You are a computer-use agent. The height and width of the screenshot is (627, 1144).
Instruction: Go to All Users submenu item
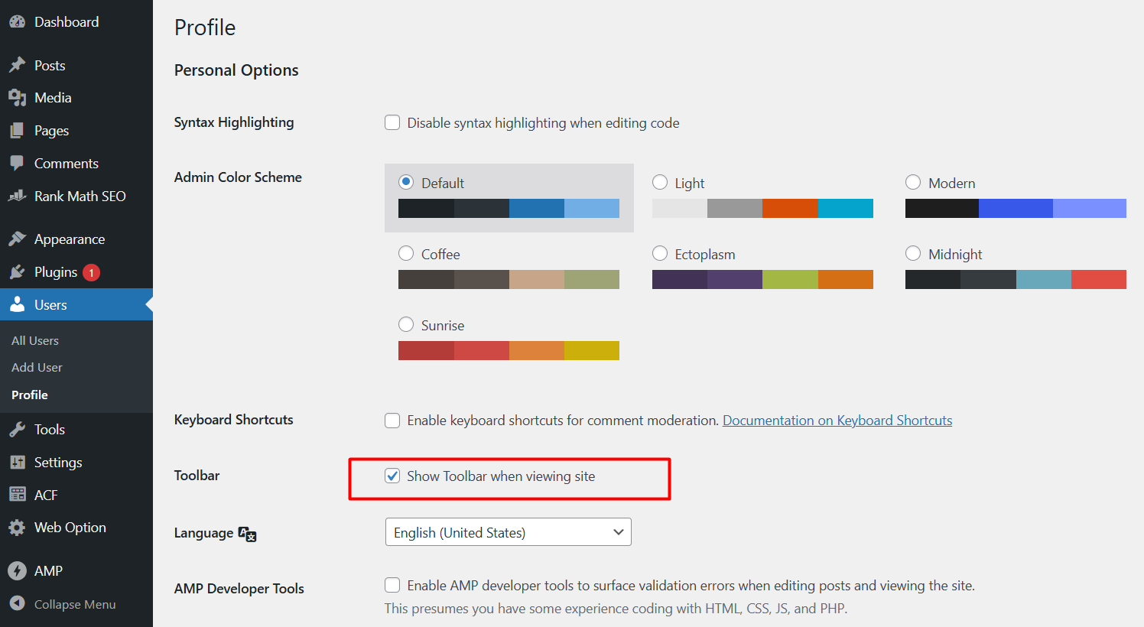pyautogui.click(x=35, y=340)
